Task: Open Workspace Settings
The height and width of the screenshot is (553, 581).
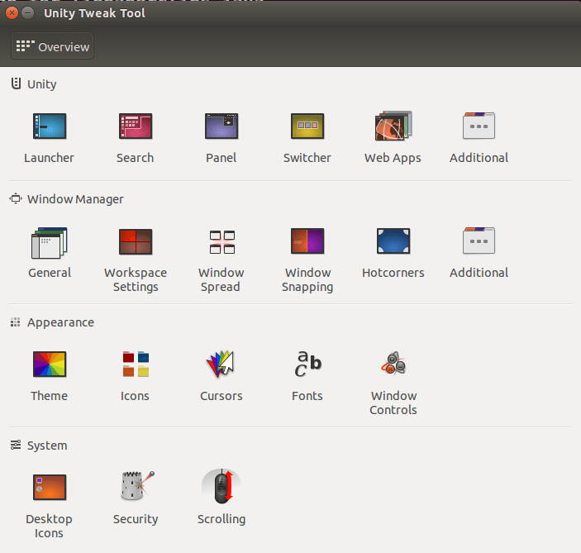Action: [x=135, y=242]
